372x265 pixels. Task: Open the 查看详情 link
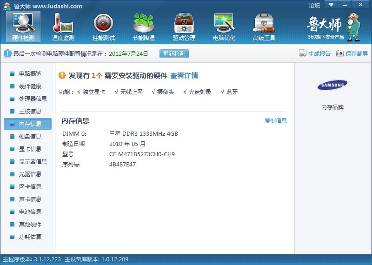(x=184, y=76)
